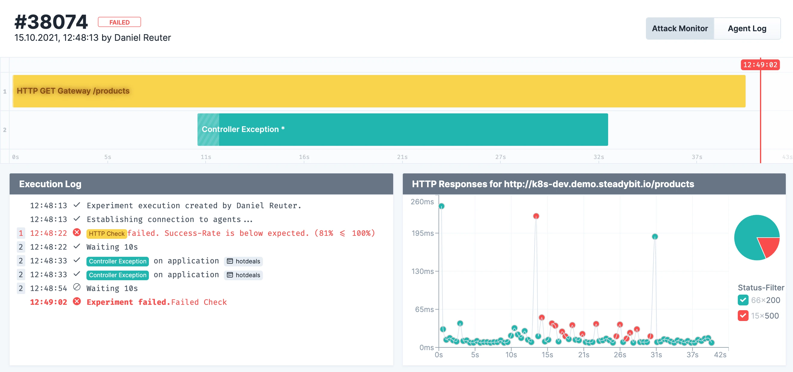Click the first Controller Exception log badge
The width and height of the screenshot is (793, 372).
pyautogui.click(x=118, y=261)
